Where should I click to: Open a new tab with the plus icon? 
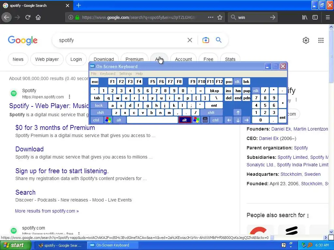point(79,5)
